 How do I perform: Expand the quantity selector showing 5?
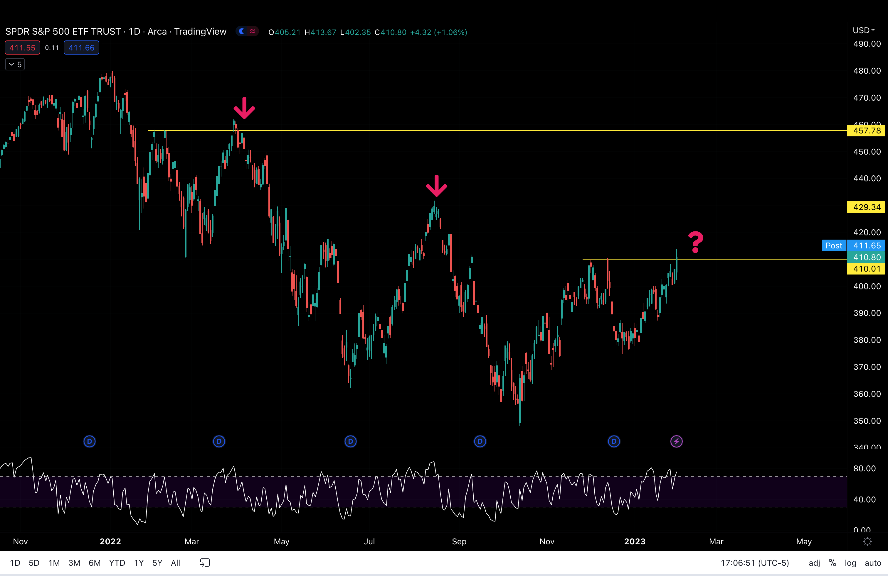(x=15, y=64)
